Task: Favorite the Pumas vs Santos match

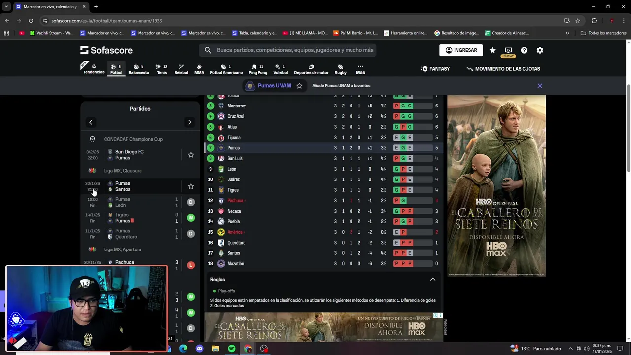Action: click(191, 186)
